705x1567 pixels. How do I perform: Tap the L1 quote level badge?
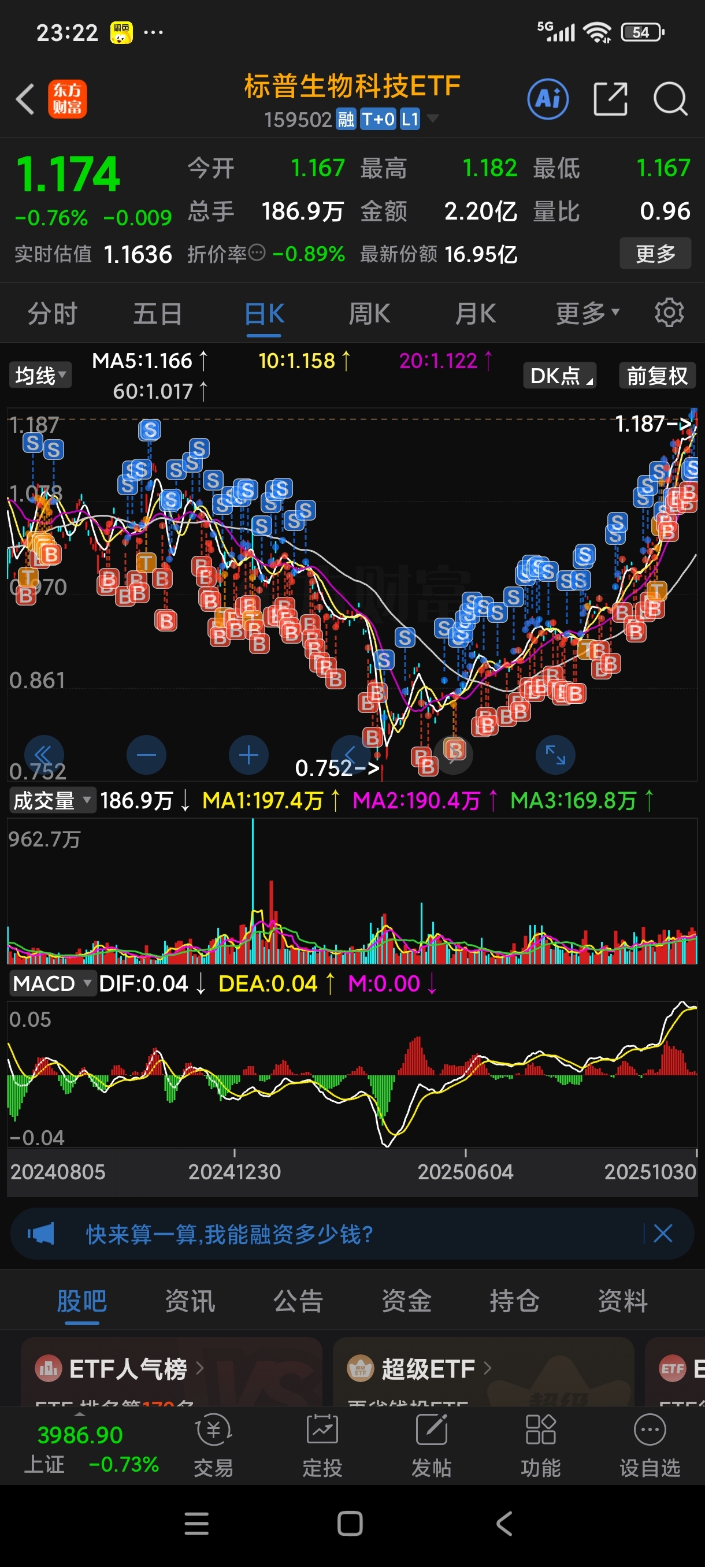410,119
